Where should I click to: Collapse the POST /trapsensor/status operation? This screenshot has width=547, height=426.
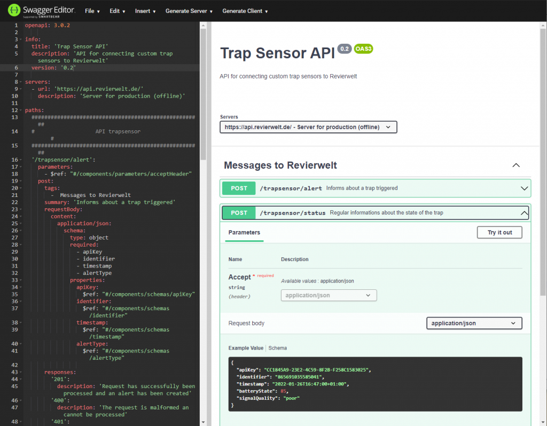click(524, 213)
